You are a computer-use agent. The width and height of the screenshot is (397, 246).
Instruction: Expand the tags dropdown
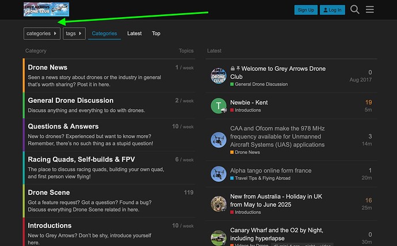coord(74,33)
